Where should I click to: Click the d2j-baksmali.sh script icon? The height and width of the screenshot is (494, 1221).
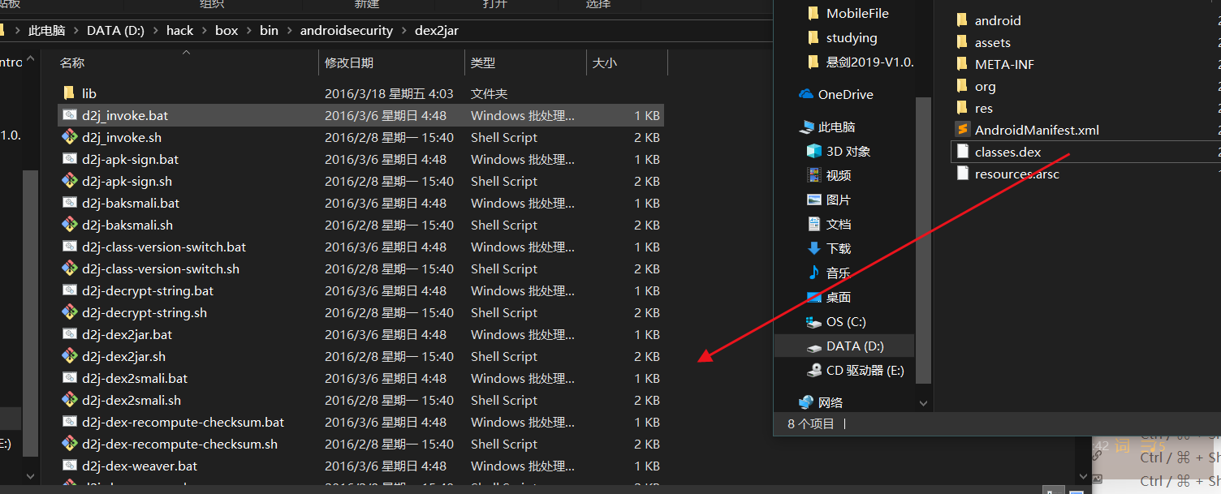click(69, 225)
